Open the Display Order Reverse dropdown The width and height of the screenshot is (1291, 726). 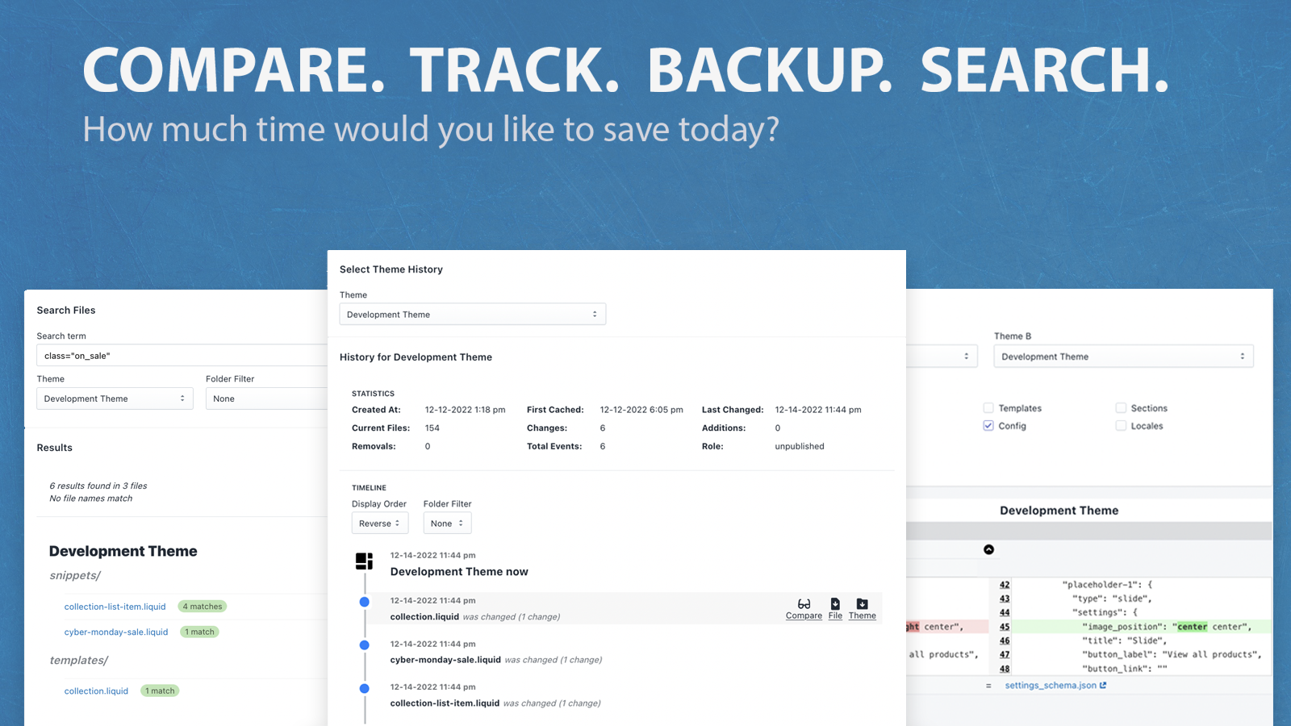coord(380,524)
